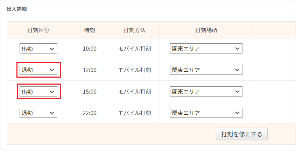Open the 退勤 dropdown in the 22:00 row
296x150 pixels.
coord(38,113)
